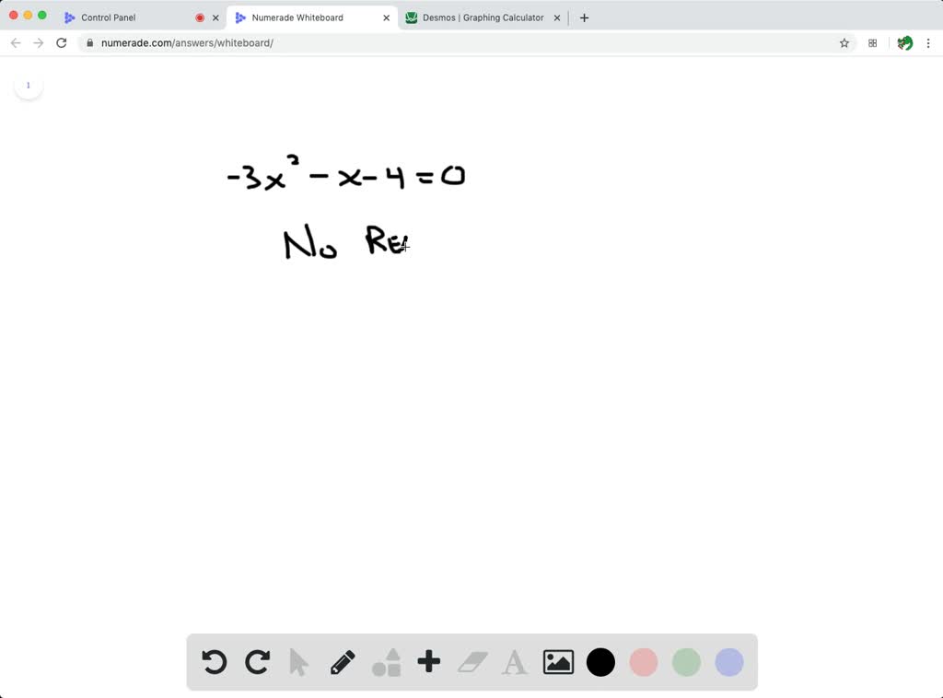The image size is (943, 698).
Task: Open the image insert tool
Action: pyautogui.click(x=557, y=662)
